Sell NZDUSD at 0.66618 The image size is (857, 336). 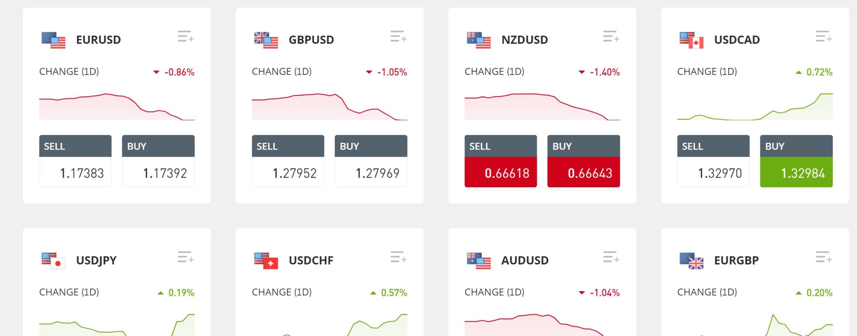500,161
